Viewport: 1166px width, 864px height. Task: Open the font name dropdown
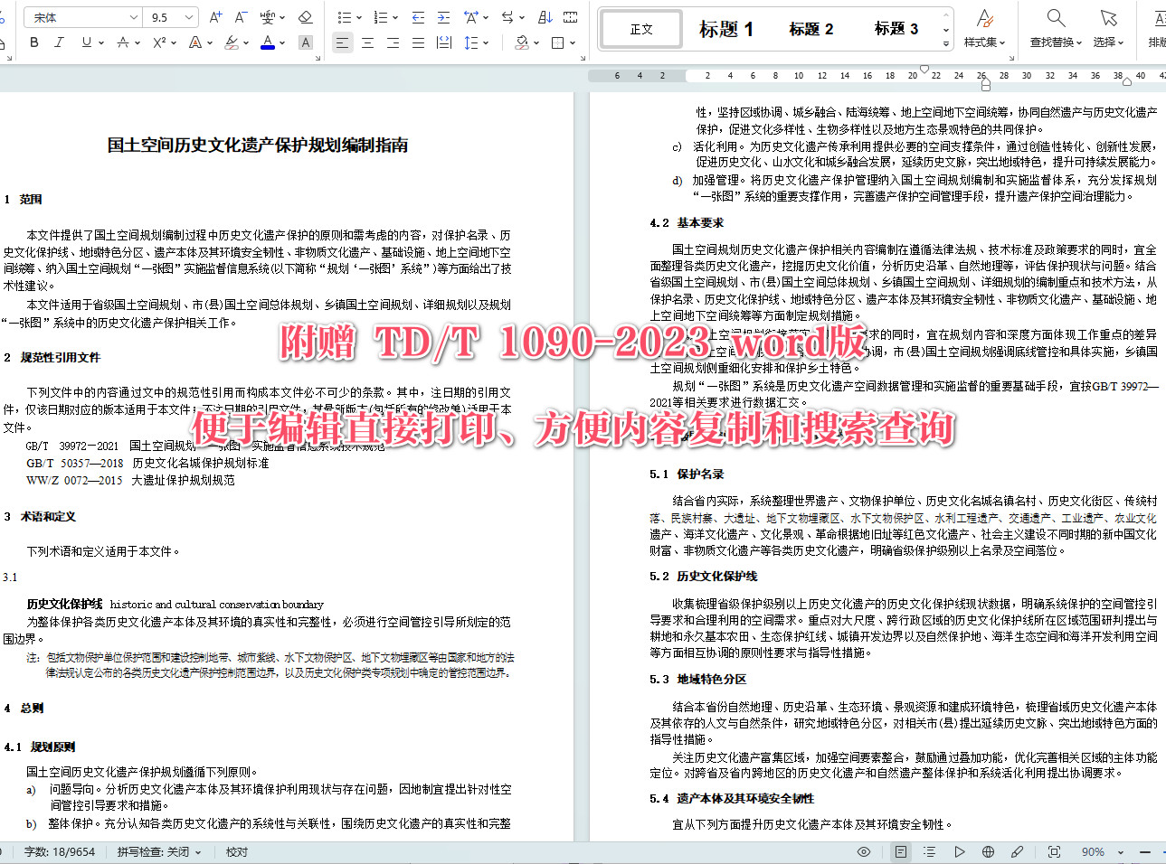coord(81,16)
